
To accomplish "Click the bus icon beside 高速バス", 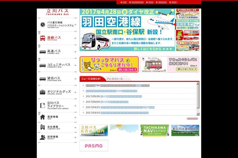I will click(43, 52).
